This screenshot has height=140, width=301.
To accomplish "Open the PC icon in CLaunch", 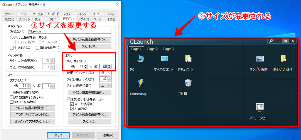I will [140, 59].
